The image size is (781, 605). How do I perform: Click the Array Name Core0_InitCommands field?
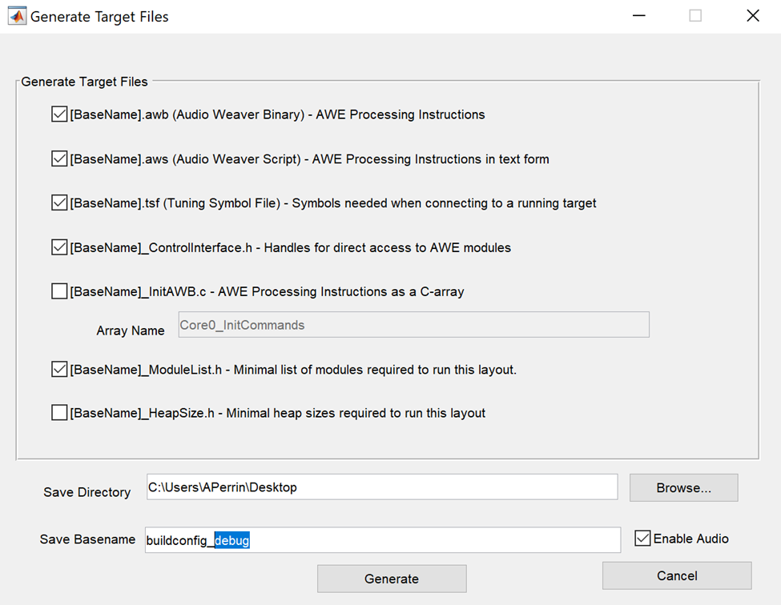(413, 325)
